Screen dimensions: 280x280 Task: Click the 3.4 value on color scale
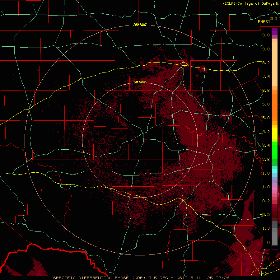(x=266, y=146)
